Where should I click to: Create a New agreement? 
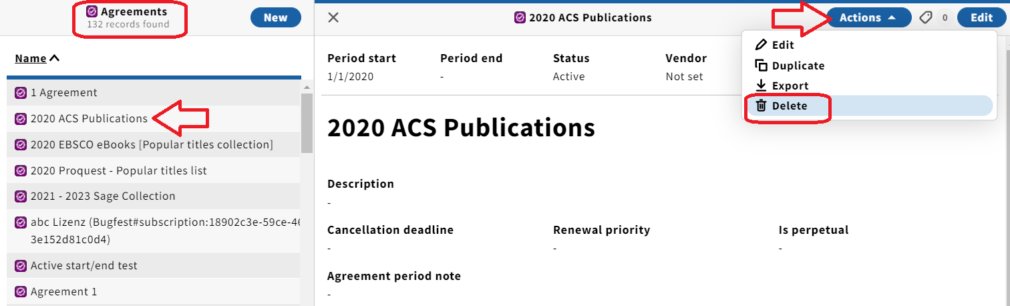coord(275,18)
